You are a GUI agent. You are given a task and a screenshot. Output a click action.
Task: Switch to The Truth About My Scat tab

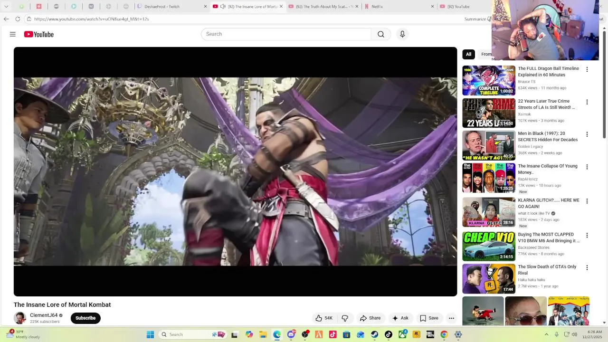pos(324,7)
